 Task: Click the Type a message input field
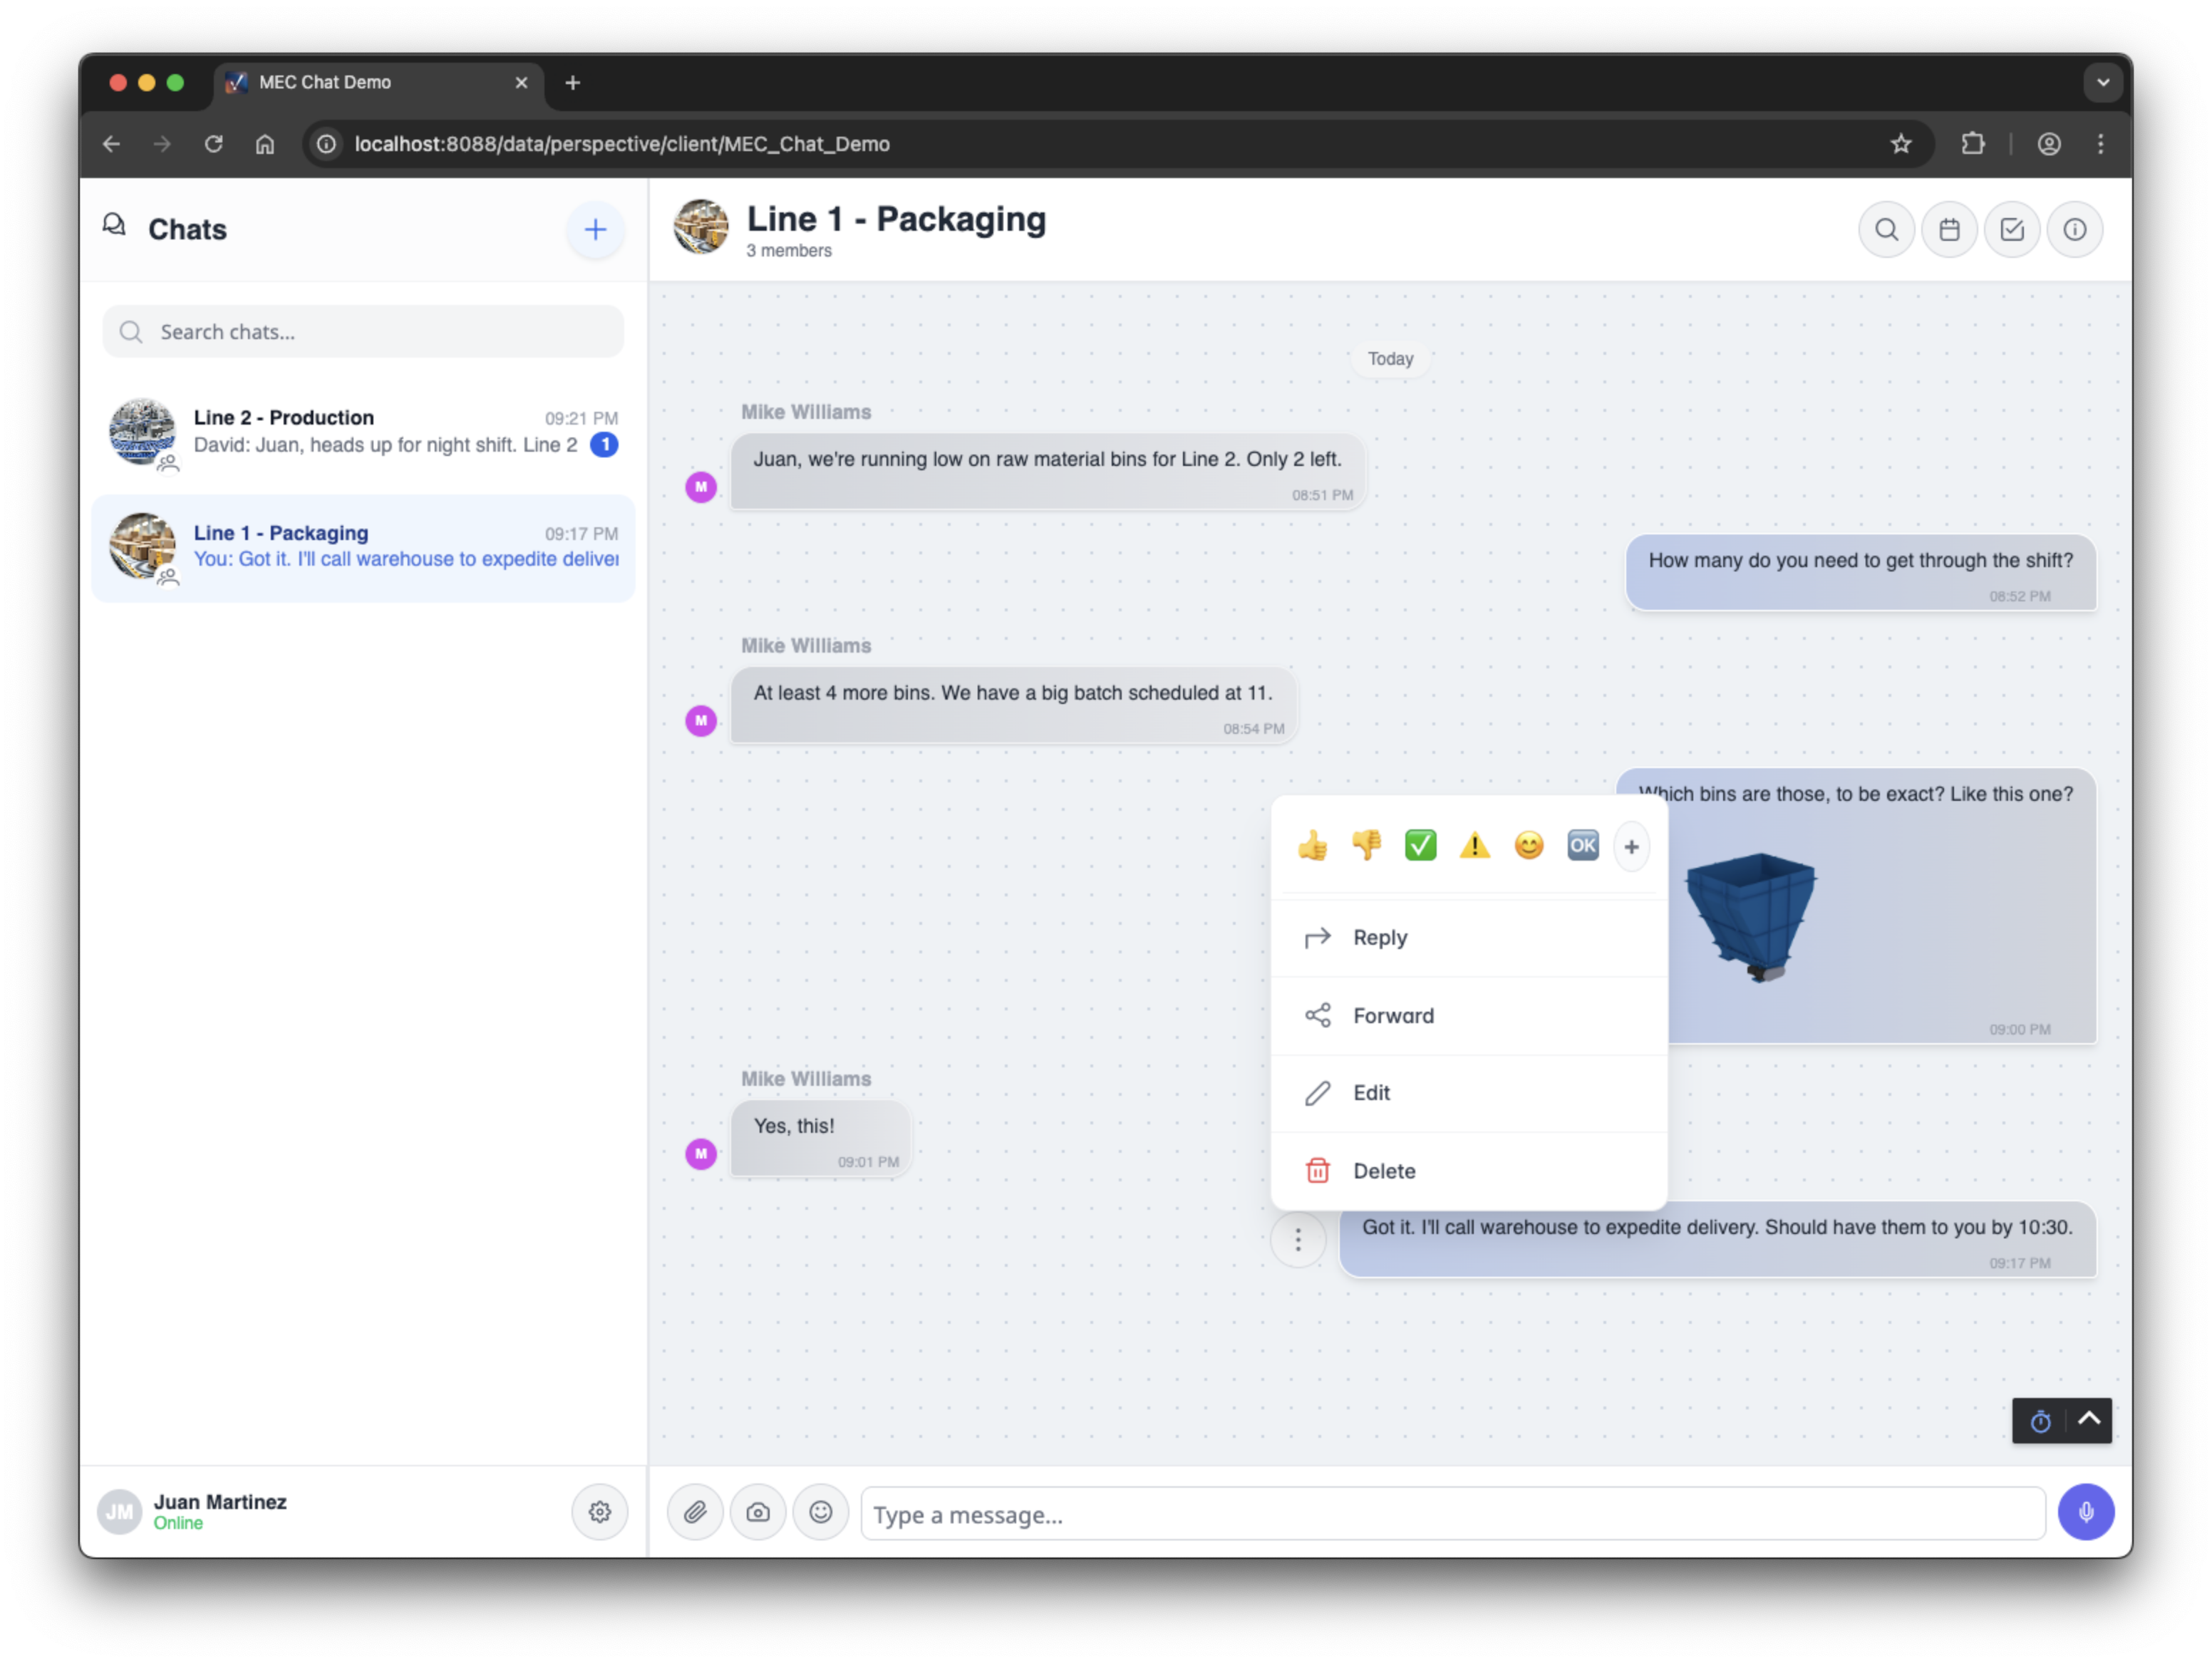point(1450,1514)
